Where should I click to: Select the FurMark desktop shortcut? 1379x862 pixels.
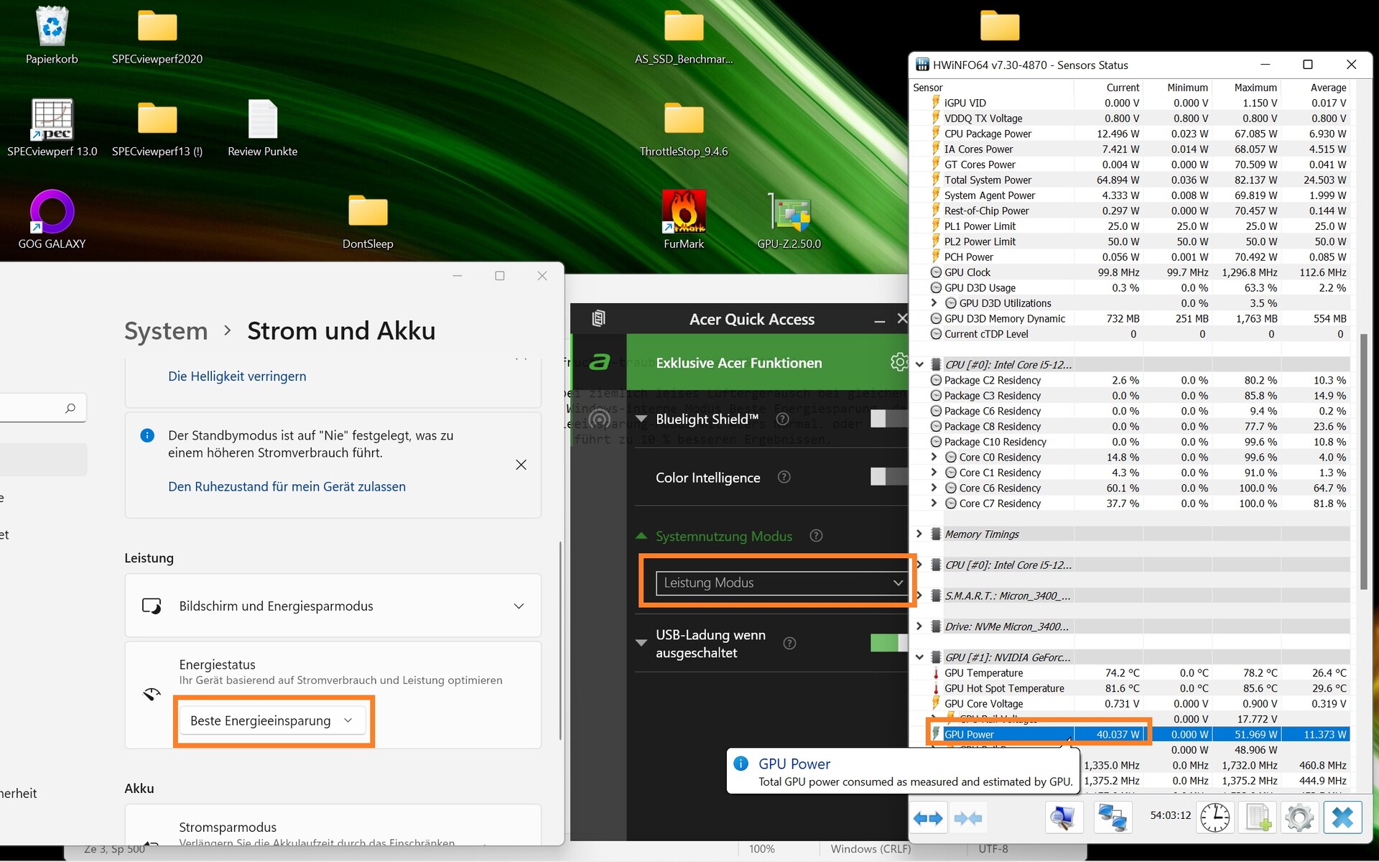(684, 219)
